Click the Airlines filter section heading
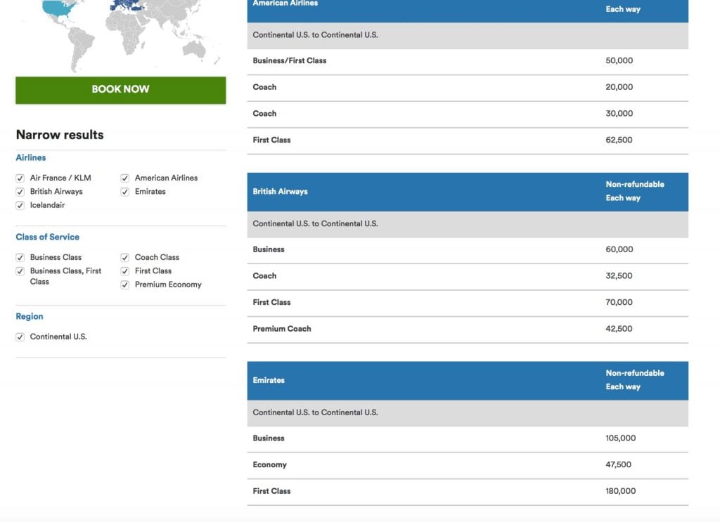 [31, 158]
